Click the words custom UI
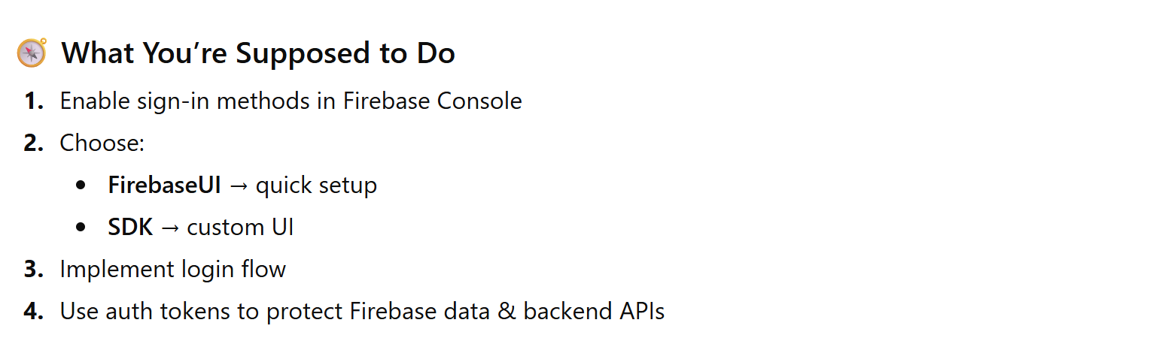Image resolution: width=1156 pixels, height=362 pixels. [x=240, y=227]
